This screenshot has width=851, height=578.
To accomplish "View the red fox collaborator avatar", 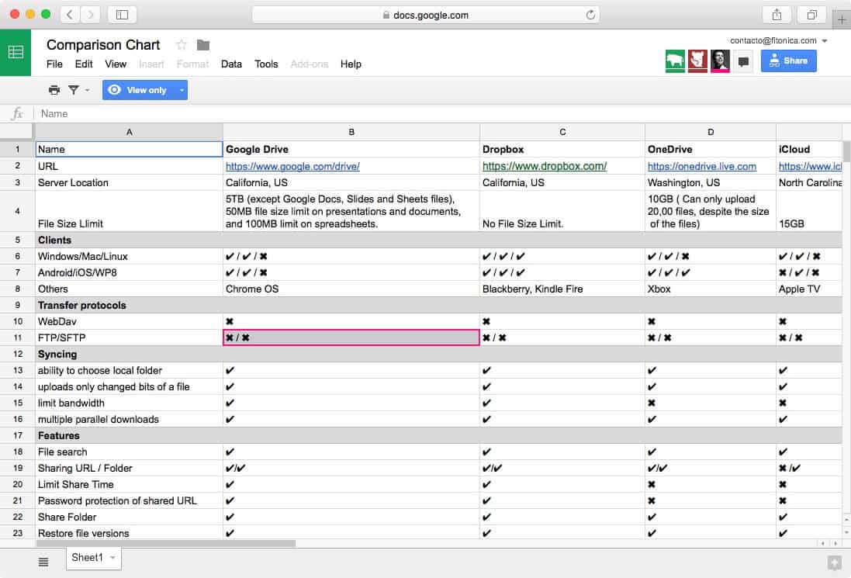I will click(x=697, y=61).
